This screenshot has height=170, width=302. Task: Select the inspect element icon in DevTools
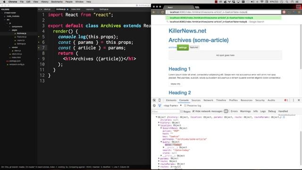(x=154, y=100)
